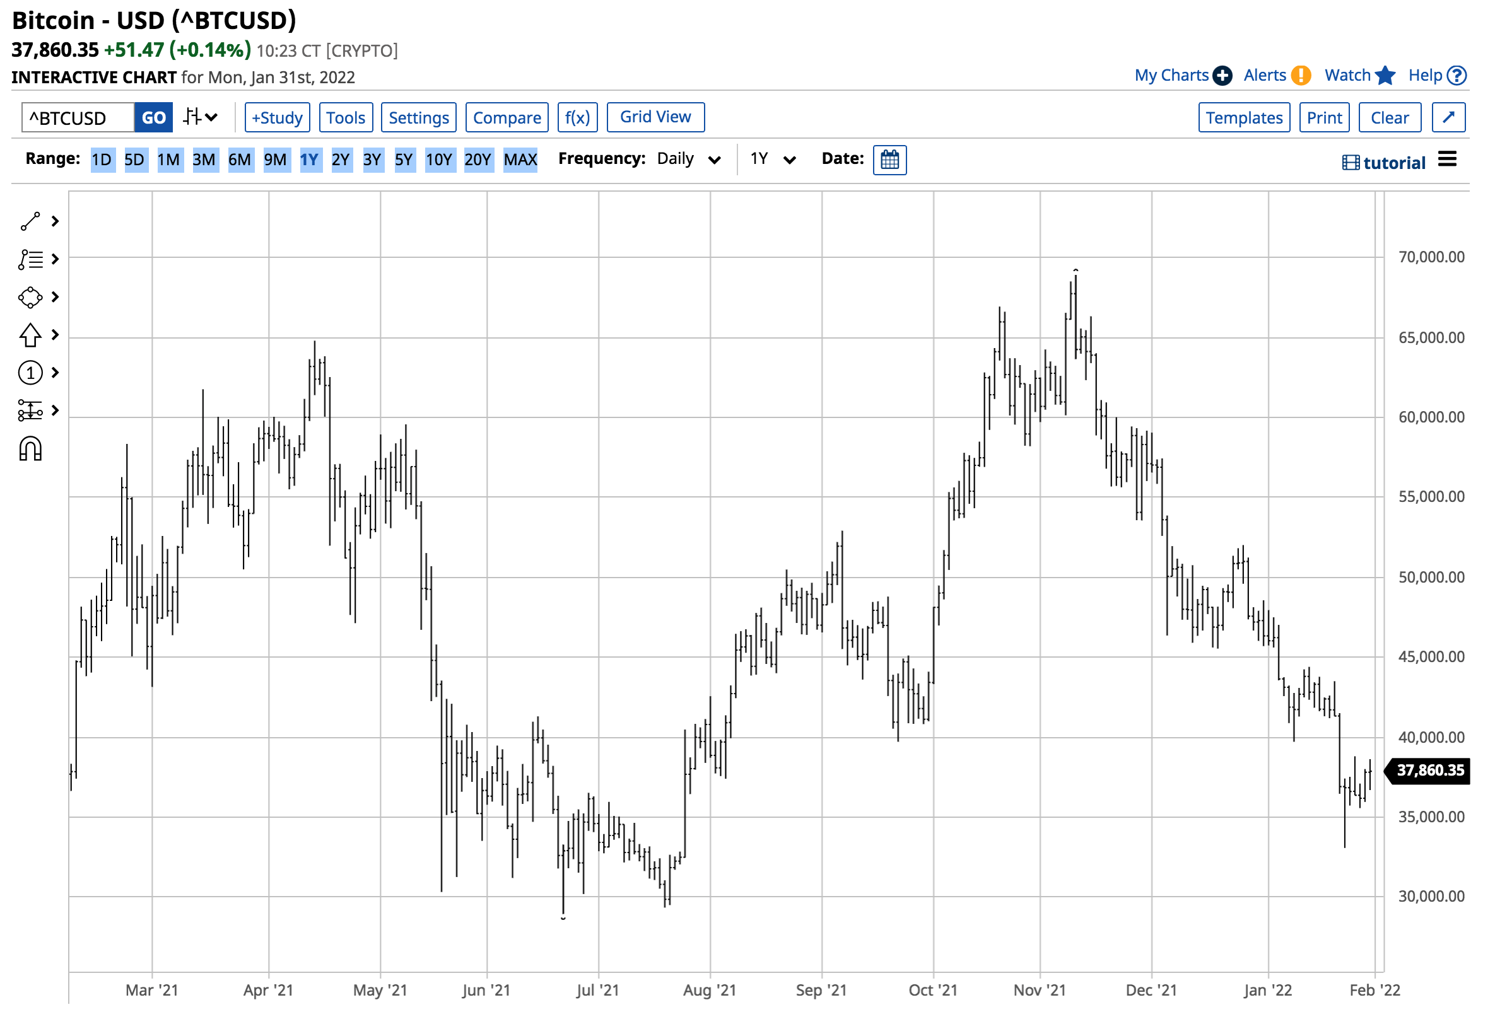
Task: Open the Tools menu
Action: [x=346, y=118]
